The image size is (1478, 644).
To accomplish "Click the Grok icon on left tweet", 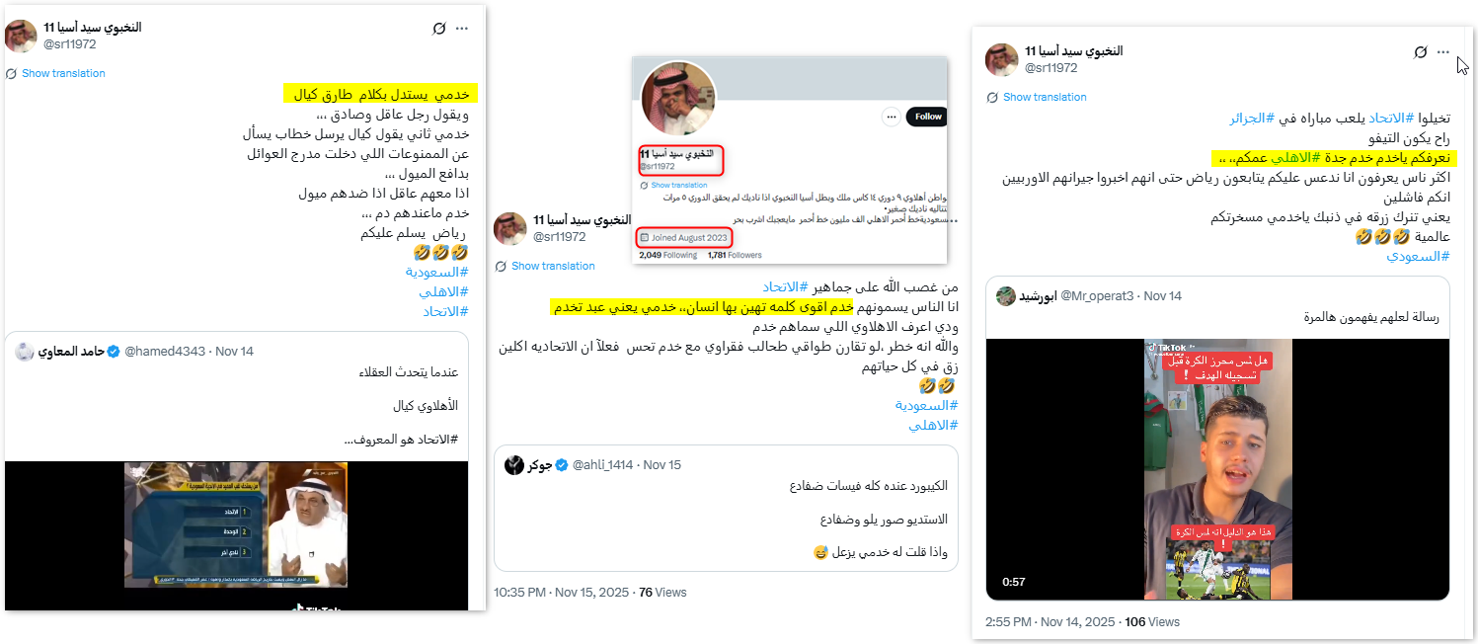I will click(x=439, y=29).
